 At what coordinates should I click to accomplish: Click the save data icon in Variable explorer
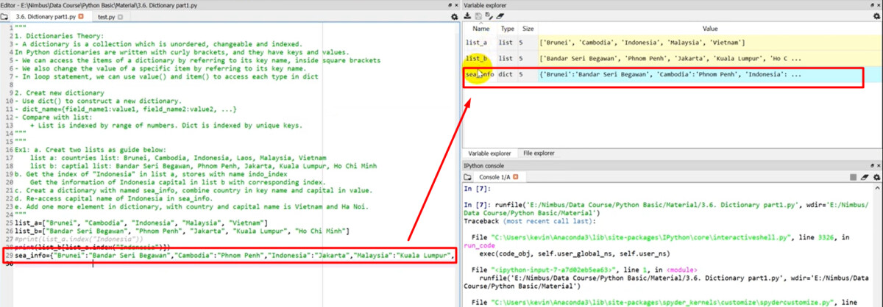(x=478, y=15)
